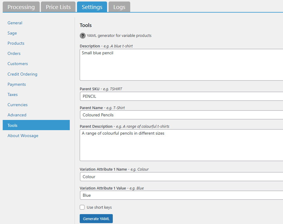Click the help question mark icon

click(83, 36)
